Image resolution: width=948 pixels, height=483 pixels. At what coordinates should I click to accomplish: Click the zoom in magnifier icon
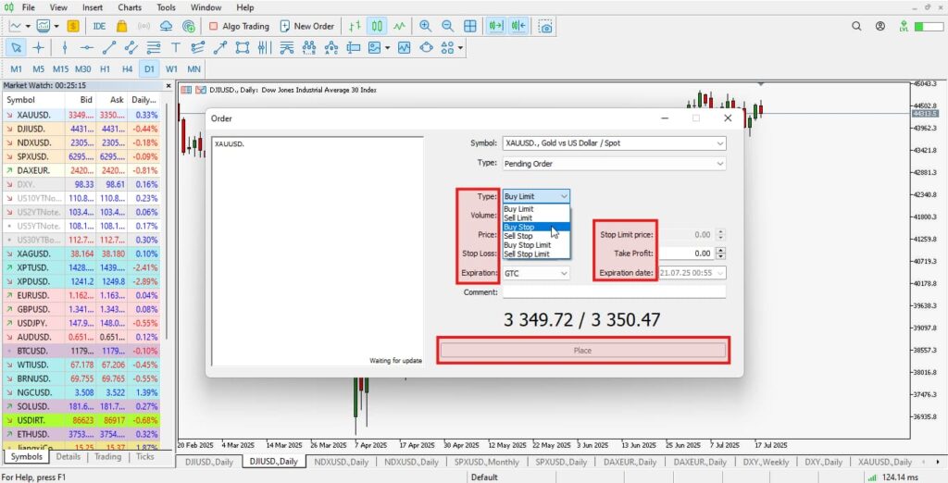(x=425, y=26)
